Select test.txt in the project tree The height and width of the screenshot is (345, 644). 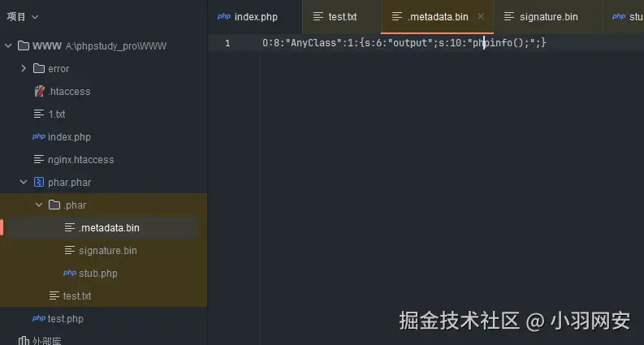77,296
